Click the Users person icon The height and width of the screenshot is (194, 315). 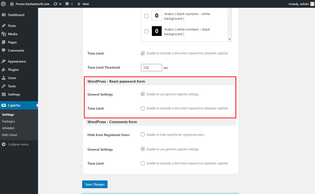coord(4,78)
